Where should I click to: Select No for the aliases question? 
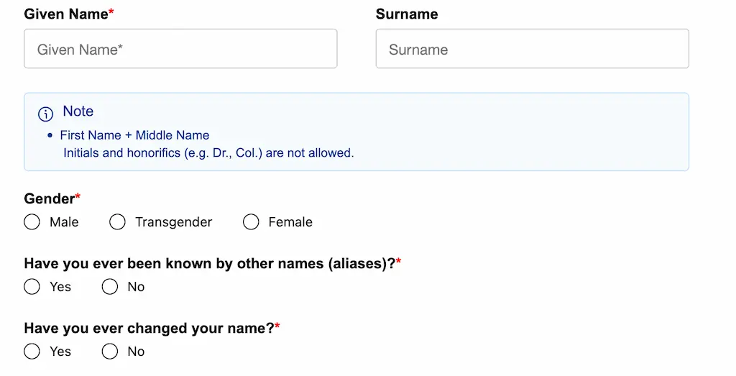click(109, 287)
